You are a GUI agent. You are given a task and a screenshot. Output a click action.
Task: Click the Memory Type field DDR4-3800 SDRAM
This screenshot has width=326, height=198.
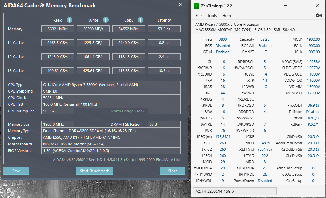(111, 131)
